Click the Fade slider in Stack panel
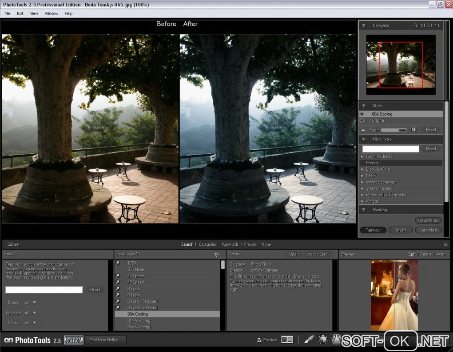The height and width of the screenshot is (352, 453). [x=393, y=130]
